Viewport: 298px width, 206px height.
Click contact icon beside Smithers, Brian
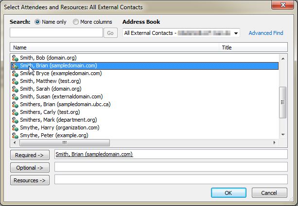pyautogui.click(x=15, y=104)
